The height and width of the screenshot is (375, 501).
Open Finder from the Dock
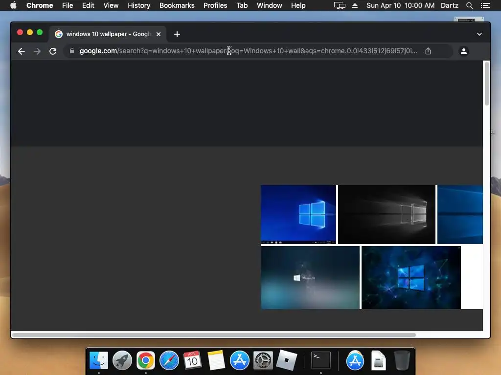pyautogui.click(x=99, y=360)
